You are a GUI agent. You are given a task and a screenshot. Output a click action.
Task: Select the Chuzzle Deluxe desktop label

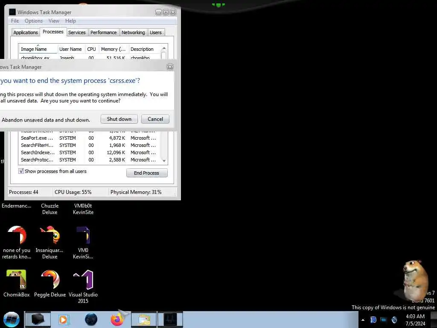point(50,209)
